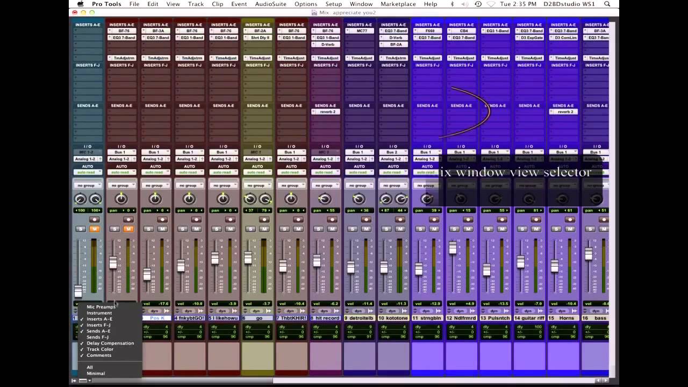Click the volume fader on 12 Ndlfrmrd
688x387 pixels.
point(452,248)
